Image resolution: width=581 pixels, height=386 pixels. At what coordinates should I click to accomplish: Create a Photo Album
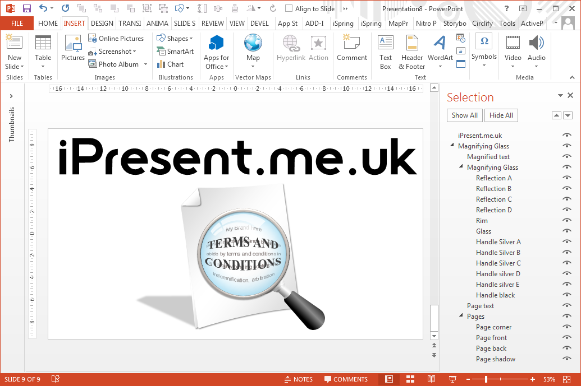pos(114,64)
